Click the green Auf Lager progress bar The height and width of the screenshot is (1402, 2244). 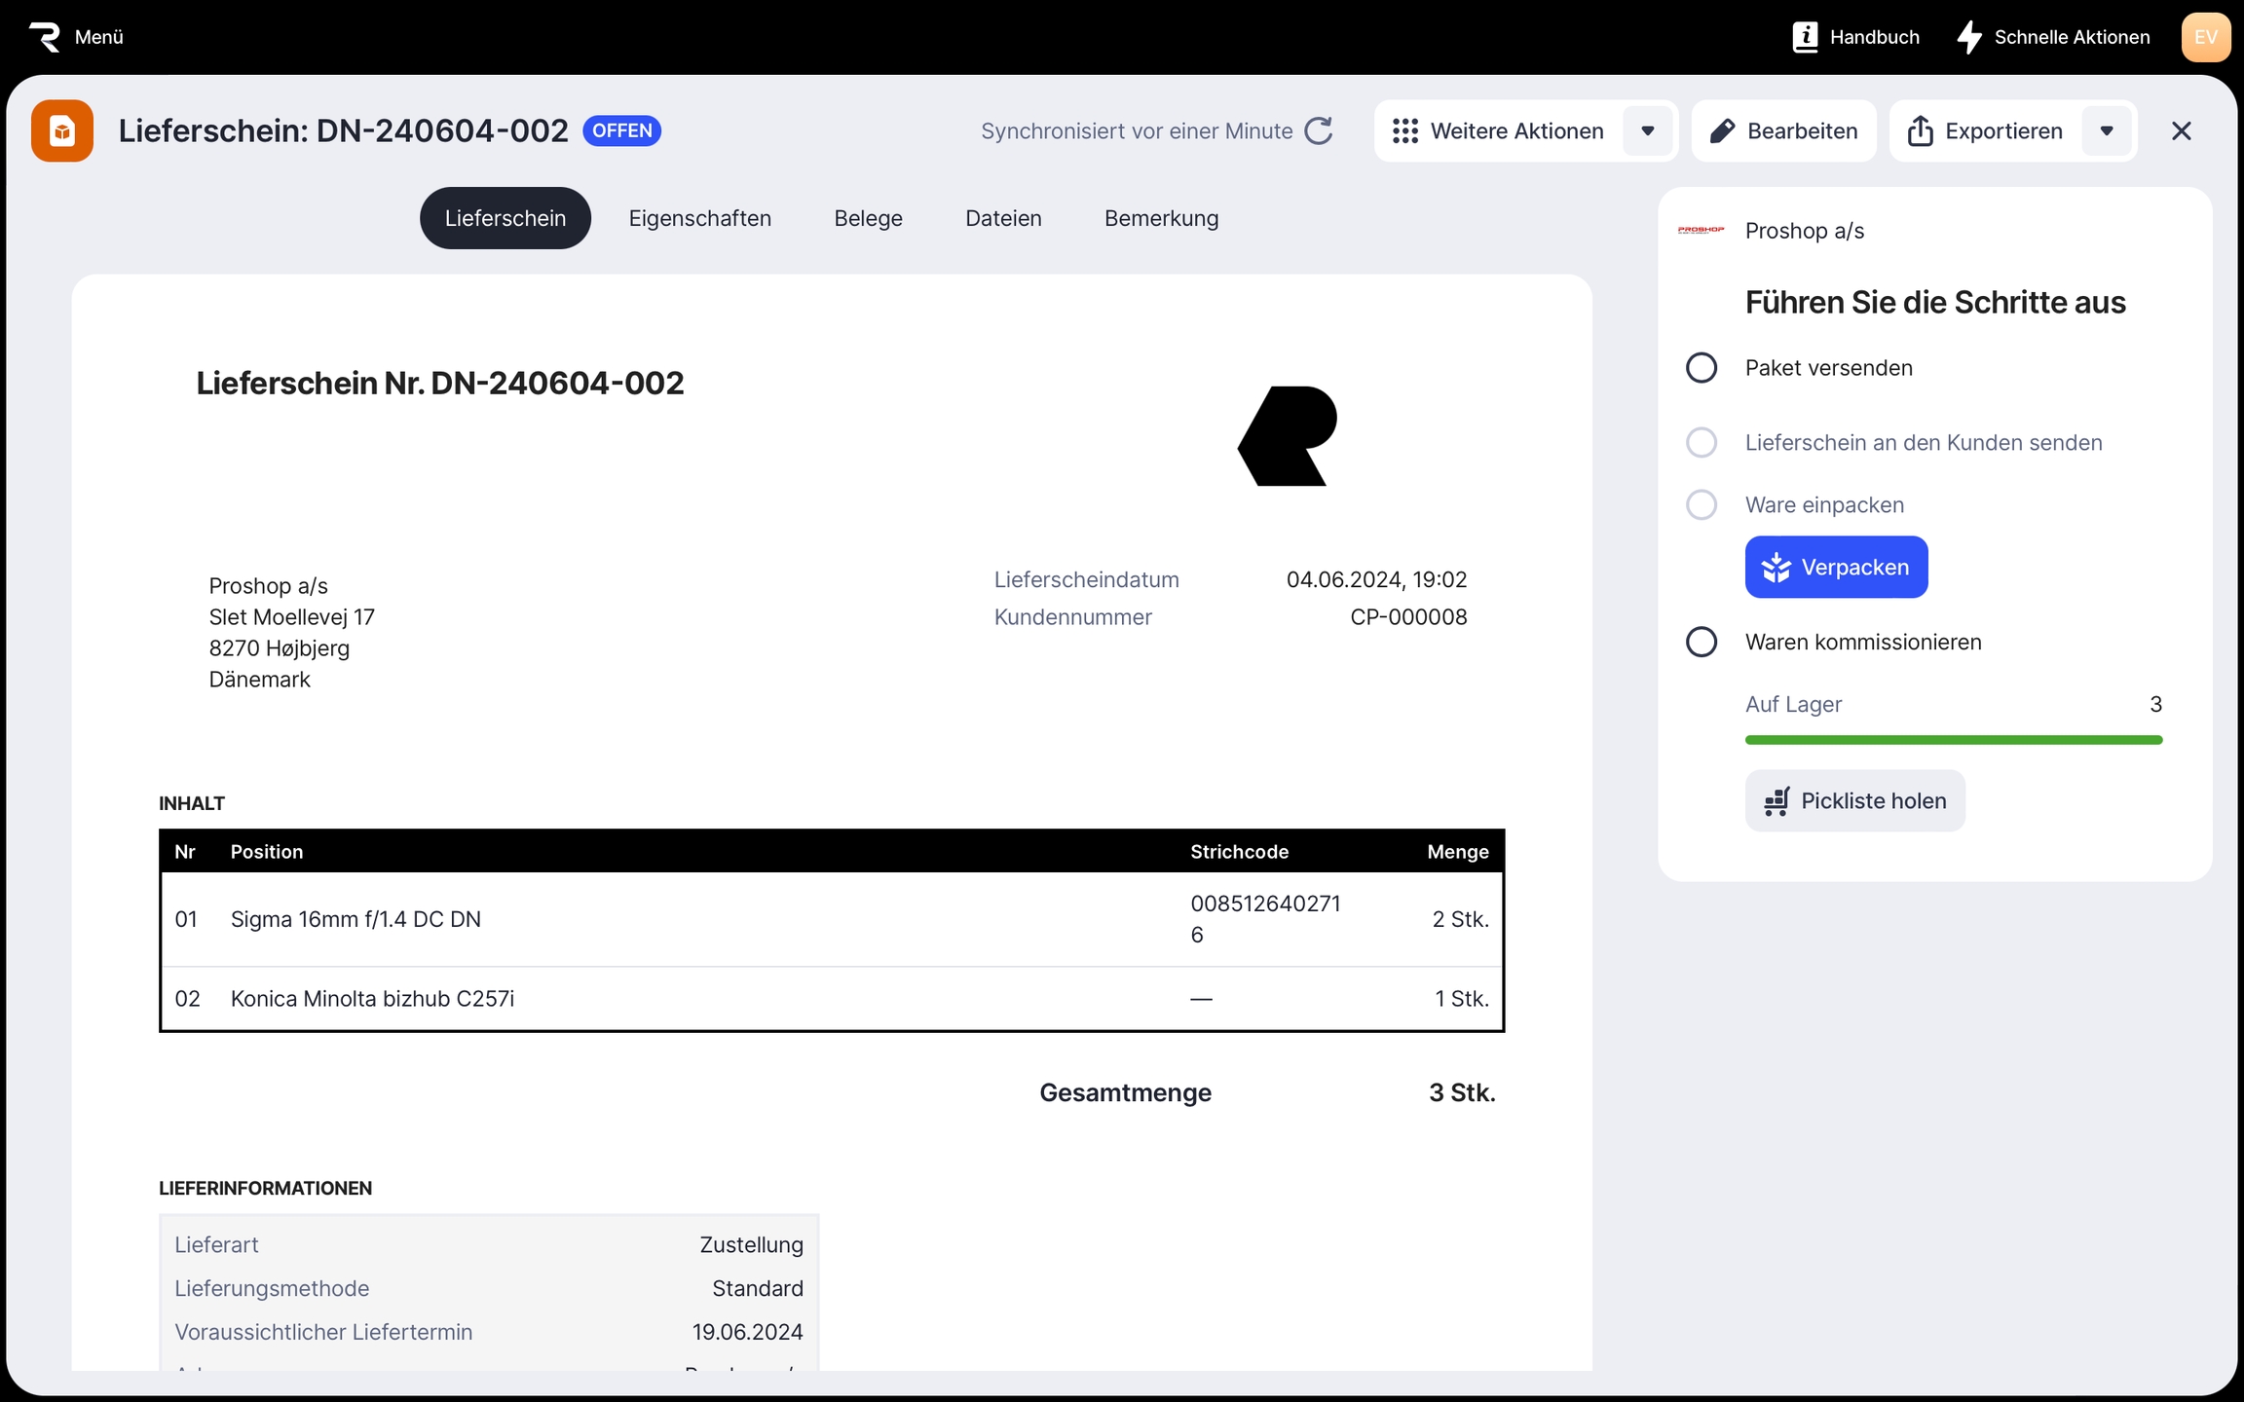pos(1953,740)
